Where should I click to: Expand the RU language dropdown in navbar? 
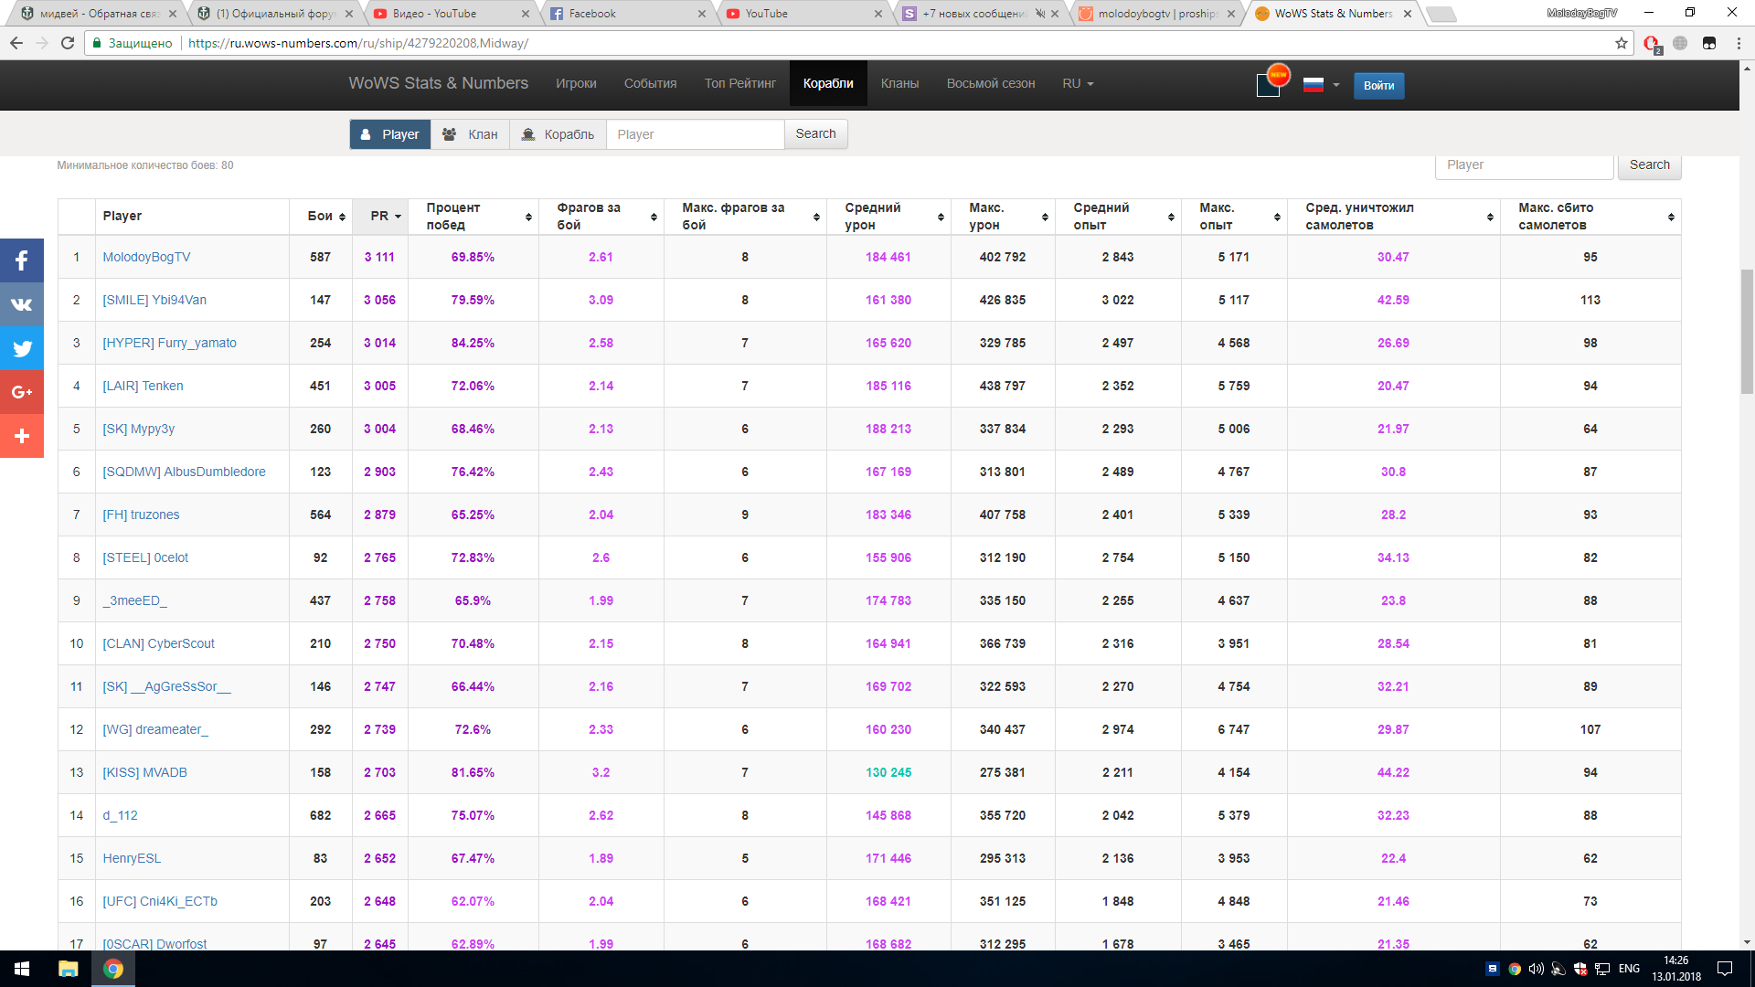1078,83
